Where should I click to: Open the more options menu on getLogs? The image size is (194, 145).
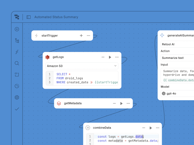(117, 57)
